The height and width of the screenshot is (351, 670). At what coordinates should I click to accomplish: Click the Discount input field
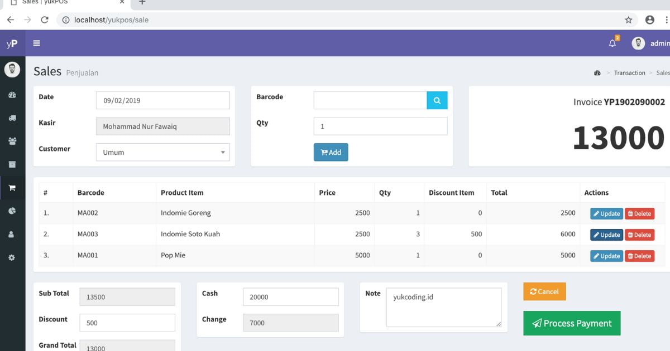[127, 323]
